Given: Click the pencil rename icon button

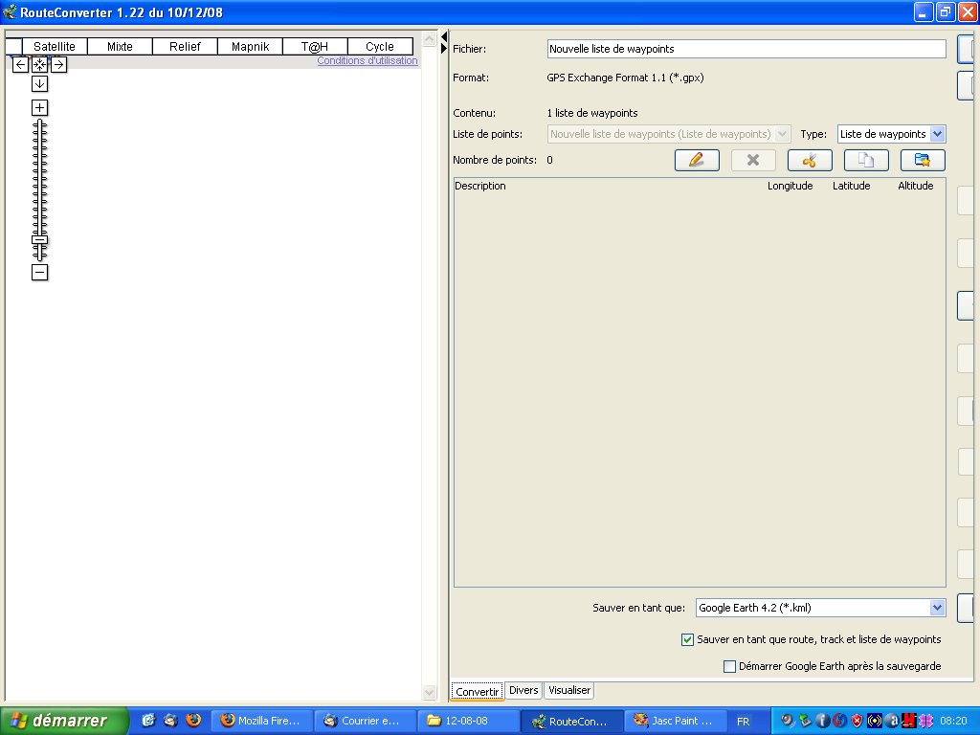Looking at the screenshot, I should coord(697,161).
